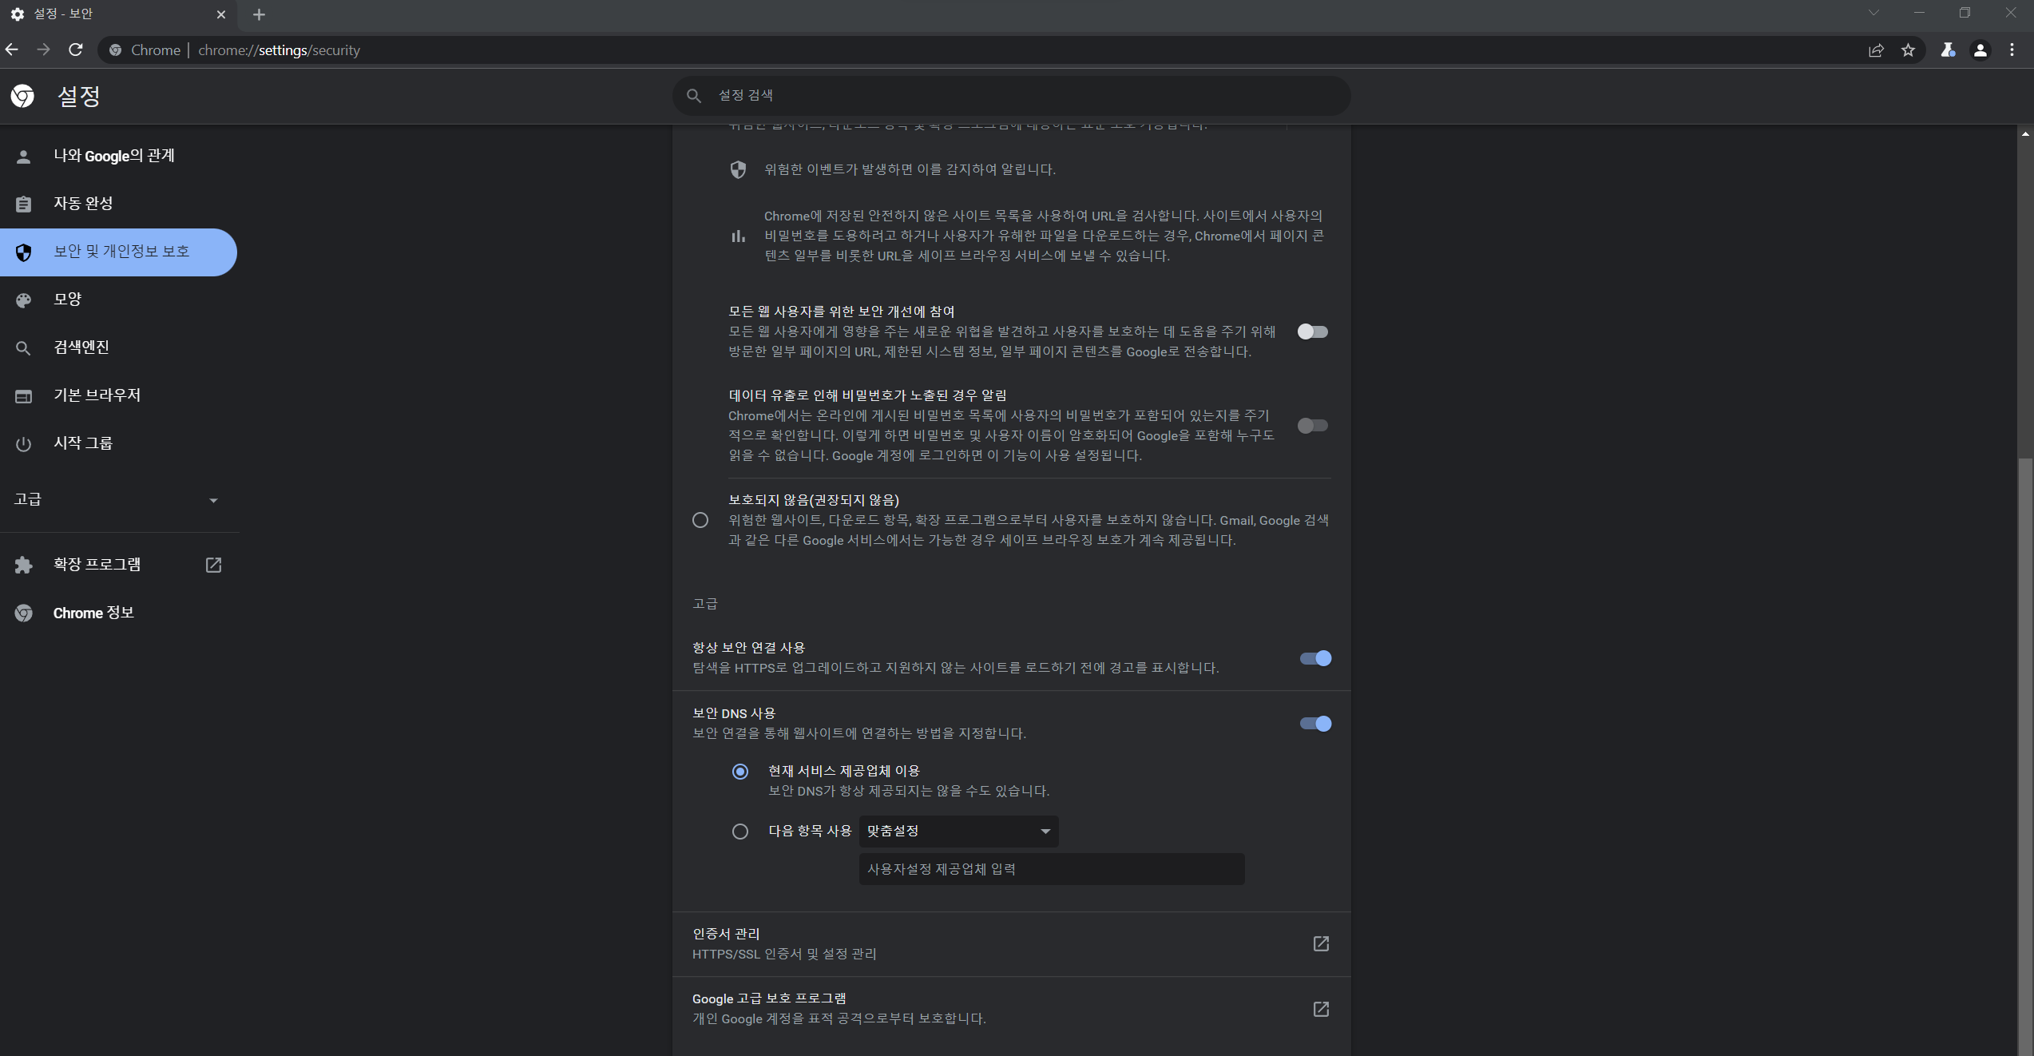
Task: Select 보호되지 않음 radio button
Action: pyautogui.click(x=700, y=520)
